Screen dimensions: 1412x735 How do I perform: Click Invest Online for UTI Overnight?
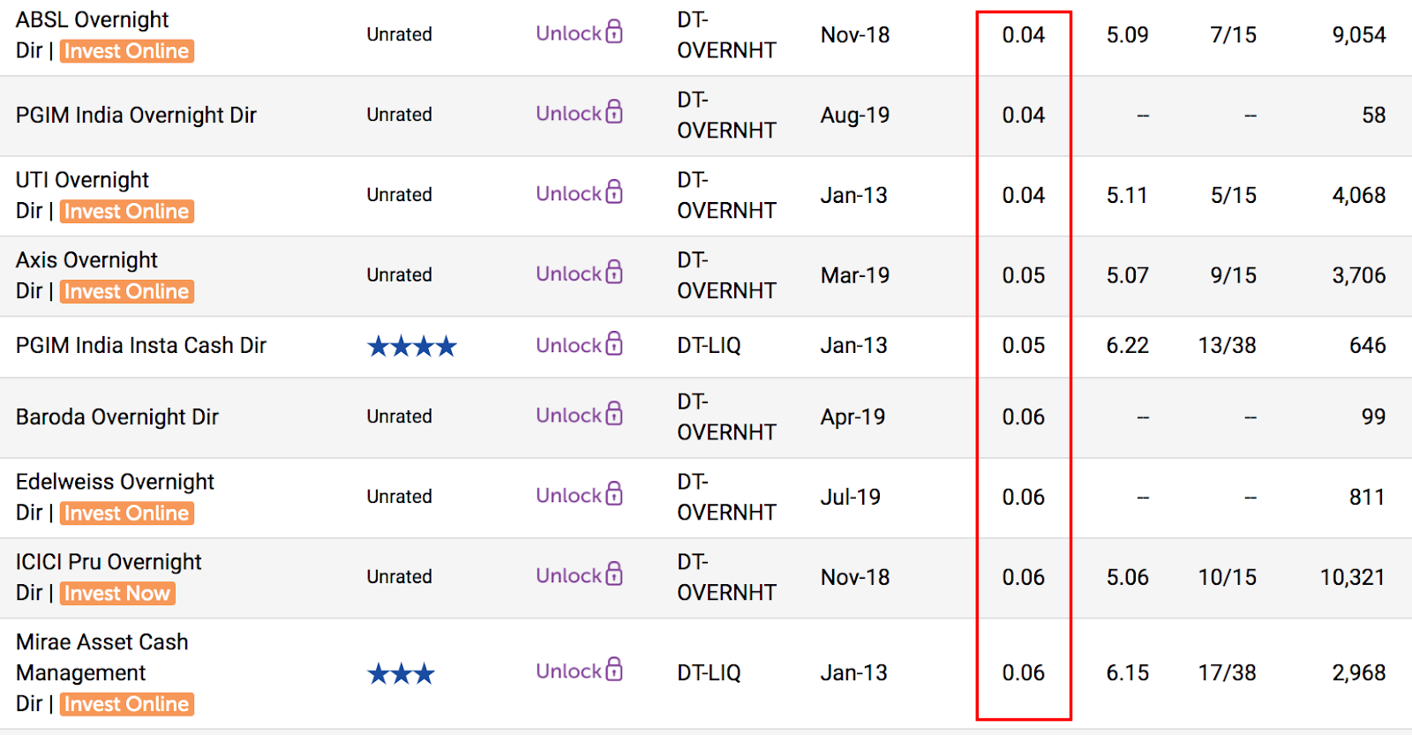[127, 212]
